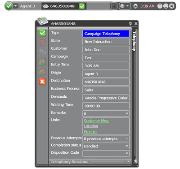
Task: Open the Product link
Action: point(90,132)
